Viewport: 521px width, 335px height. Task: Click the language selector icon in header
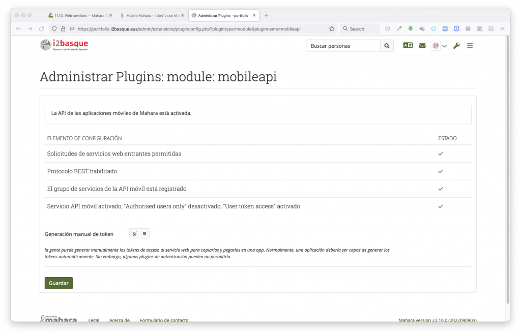coord(408,46)
